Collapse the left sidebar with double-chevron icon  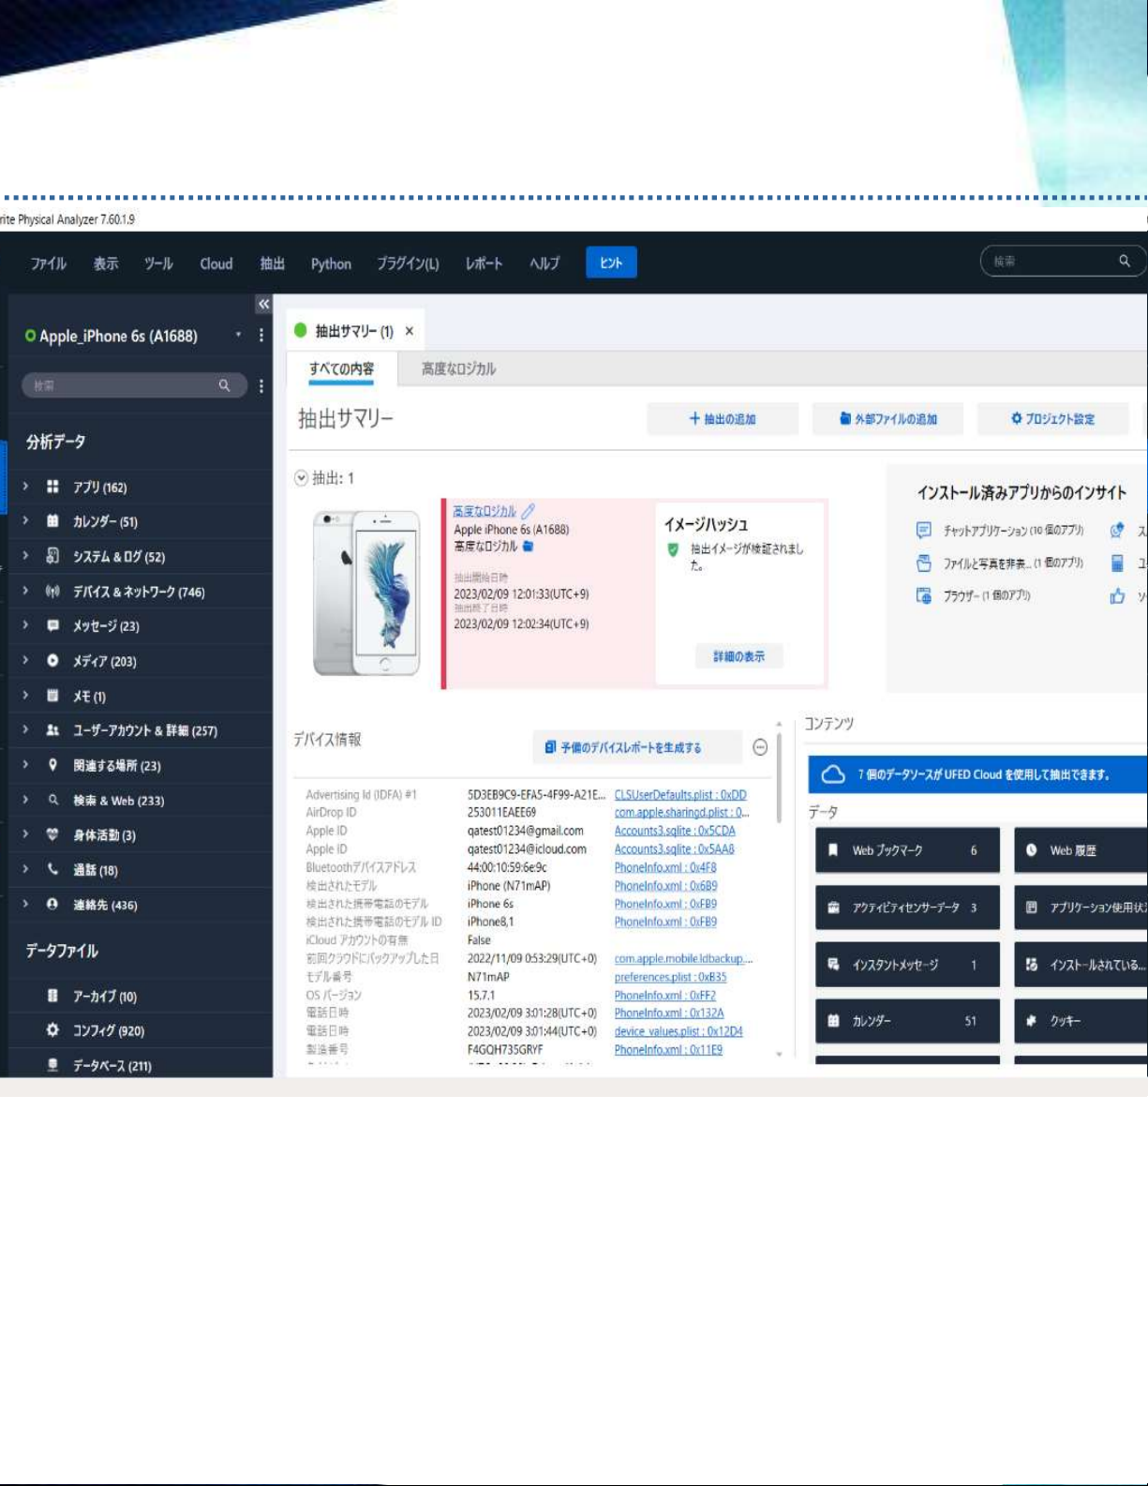[x=263, y=305]
